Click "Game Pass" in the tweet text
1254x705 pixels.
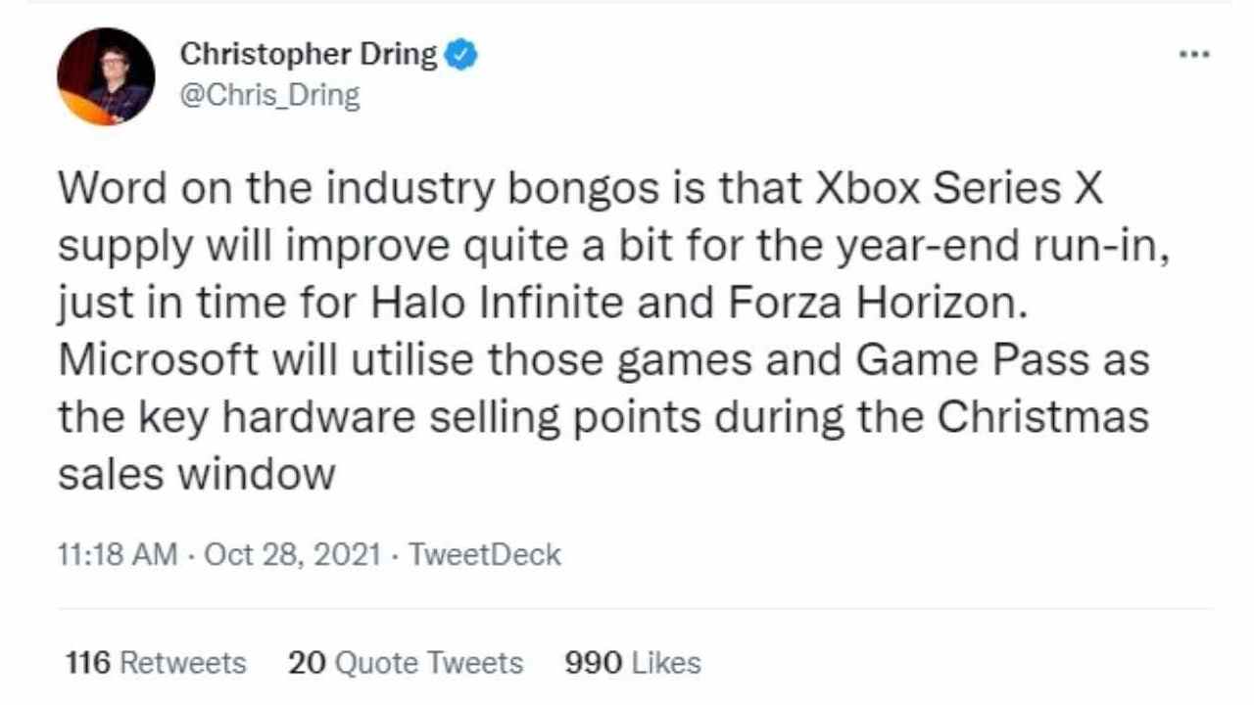(x=972, y=360)
